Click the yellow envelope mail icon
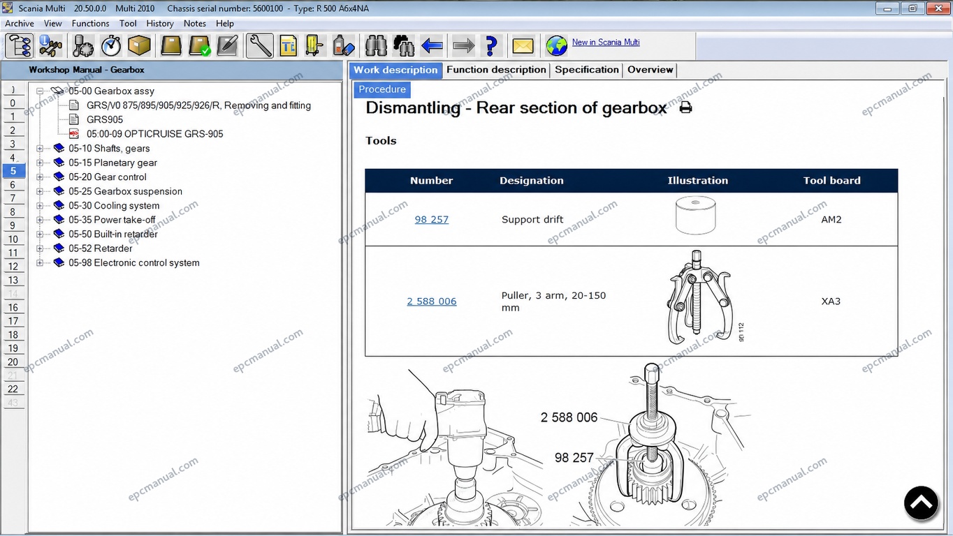 [523, 46]
